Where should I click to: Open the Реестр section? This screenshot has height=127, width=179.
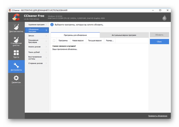[x=16, y=54]
